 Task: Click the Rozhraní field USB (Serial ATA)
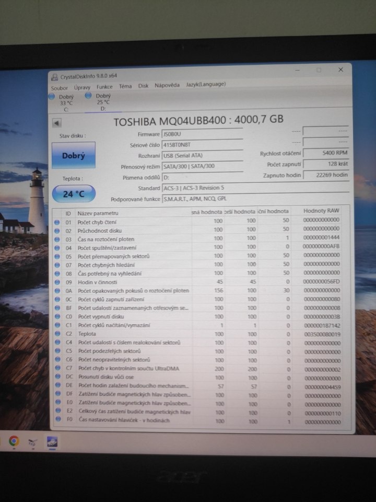[202, 156]
